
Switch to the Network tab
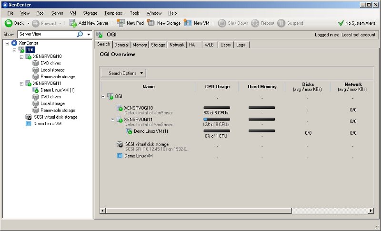[x=177, y=45]
